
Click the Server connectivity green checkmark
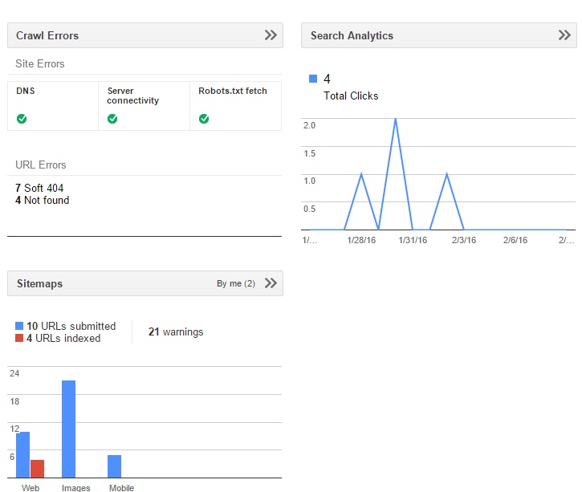coord(112,119)
